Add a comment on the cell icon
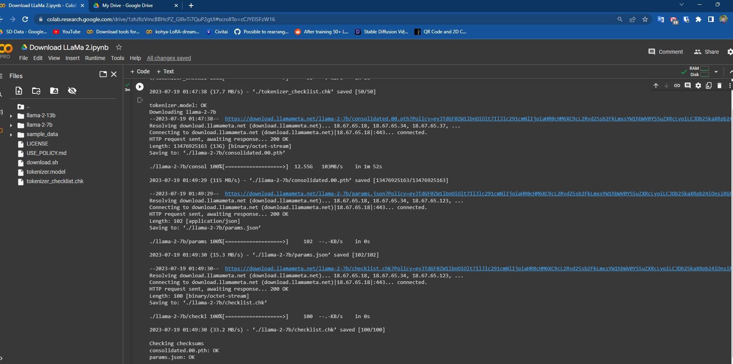 click(x=687, y=86)
